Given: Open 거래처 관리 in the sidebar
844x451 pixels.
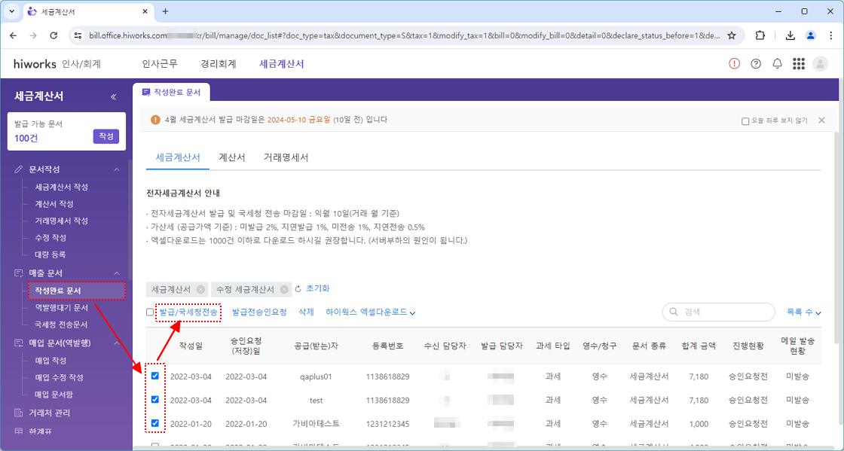Looking at the screenshot, I should 50,413.
